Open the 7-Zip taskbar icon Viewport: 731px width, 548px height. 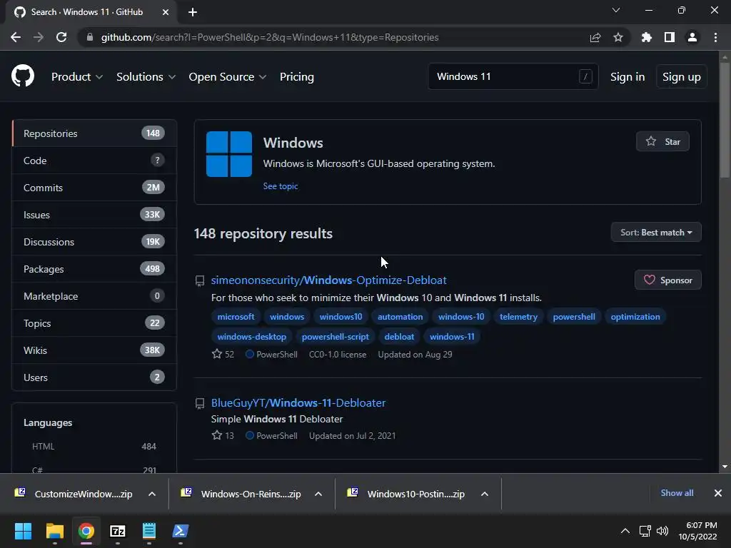point(118,531)
